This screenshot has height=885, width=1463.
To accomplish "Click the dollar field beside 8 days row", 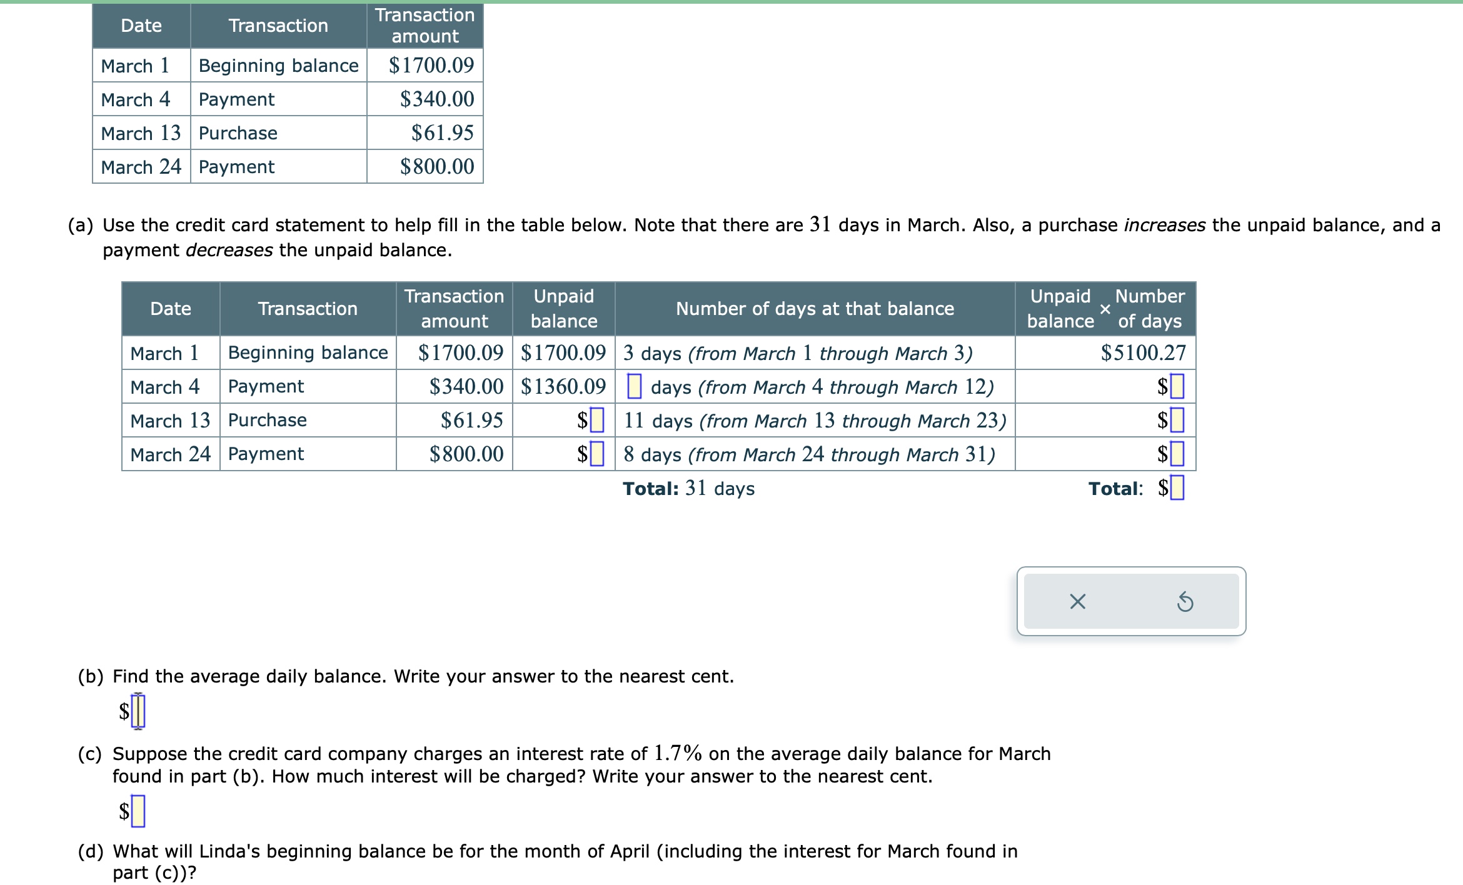I will click(x=1176, y=454).
